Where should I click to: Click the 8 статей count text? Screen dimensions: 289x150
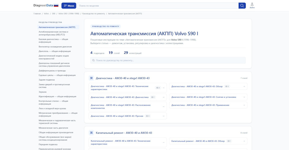click(244, 133)
